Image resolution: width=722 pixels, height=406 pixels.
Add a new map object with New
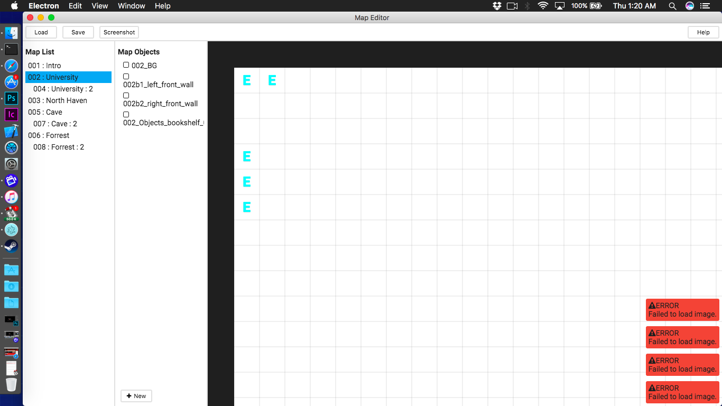[x=136, y=396]
